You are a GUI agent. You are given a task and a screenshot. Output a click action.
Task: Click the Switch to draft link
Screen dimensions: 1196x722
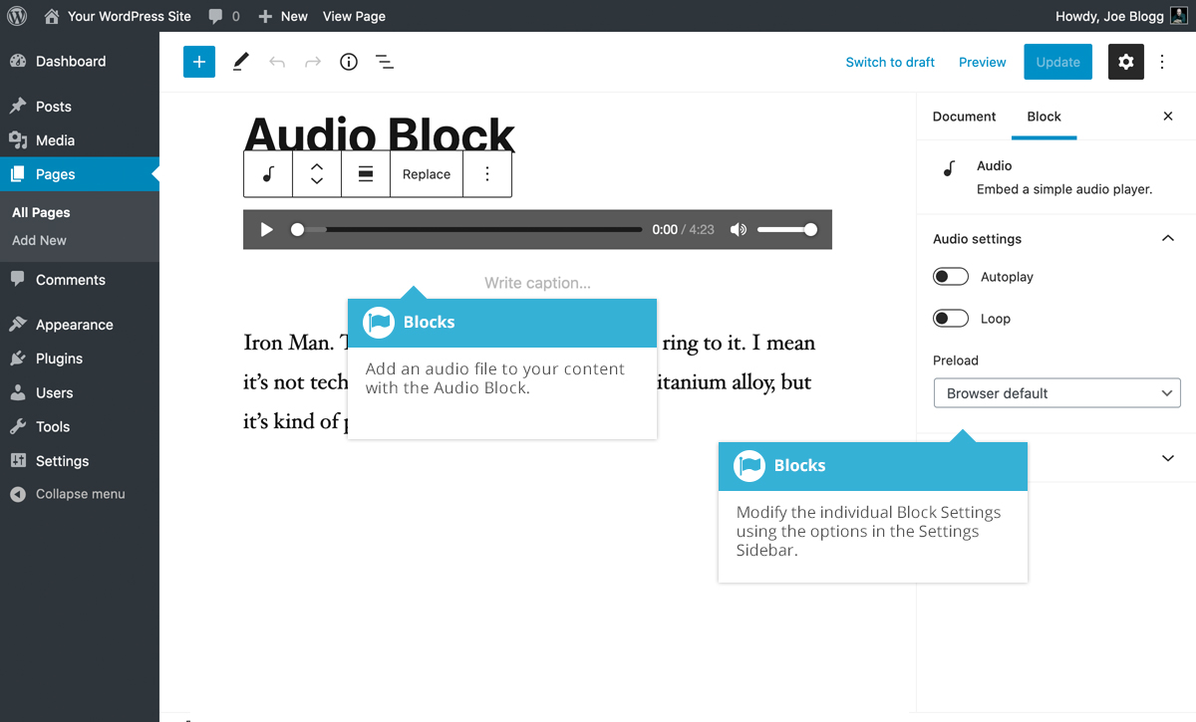(x=890, y=62)
